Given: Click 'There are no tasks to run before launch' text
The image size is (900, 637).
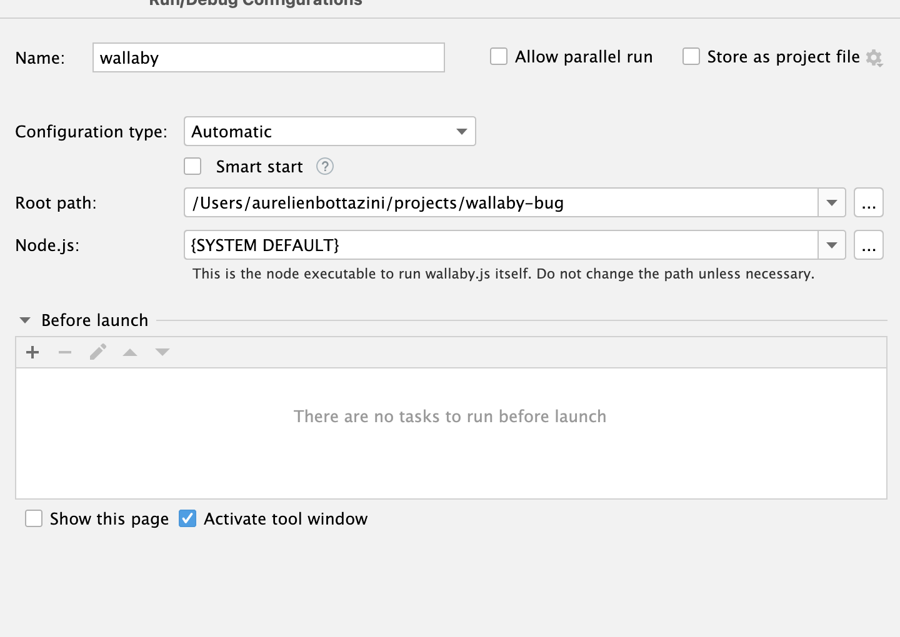Looking at the screenshot, I should coord(450,417).
